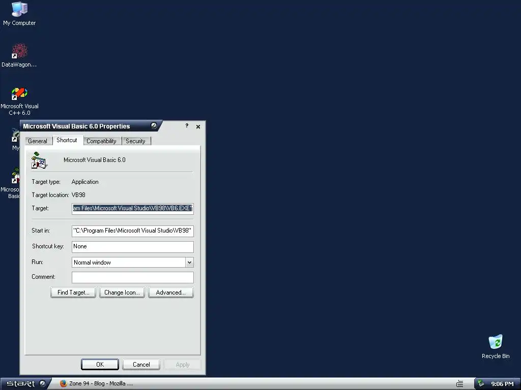
Task: Click the Firefox icon in taskbar
Action: (x=63, y=383)
